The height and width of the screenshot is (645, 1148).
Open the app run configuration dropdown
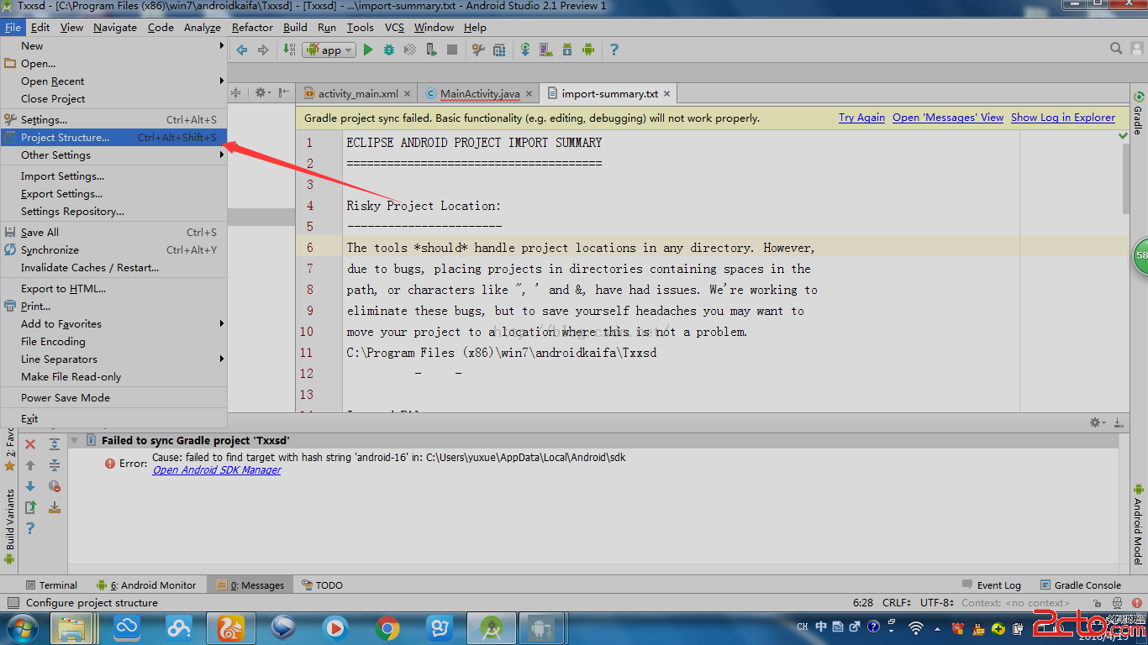(331, 50)
